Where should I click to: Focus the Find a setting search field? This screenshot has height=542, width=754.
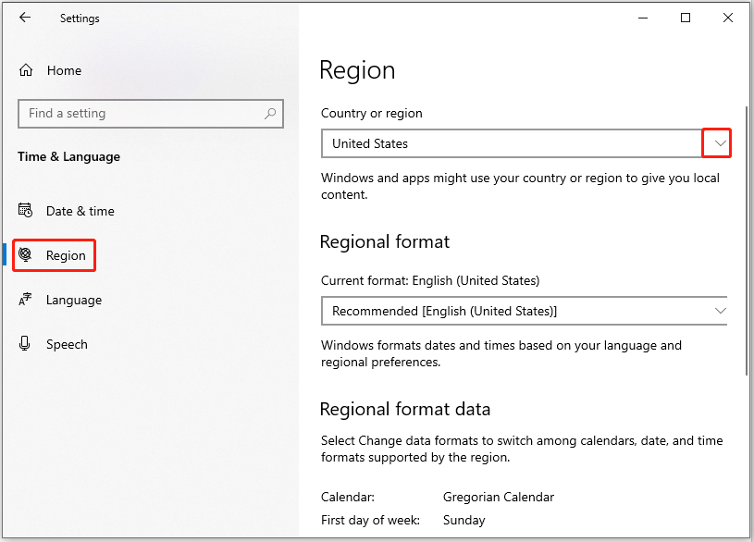click(x=139, y=114)
